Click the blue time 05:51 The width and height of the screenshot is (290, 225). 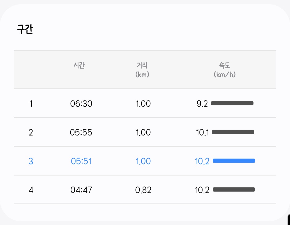81,161
